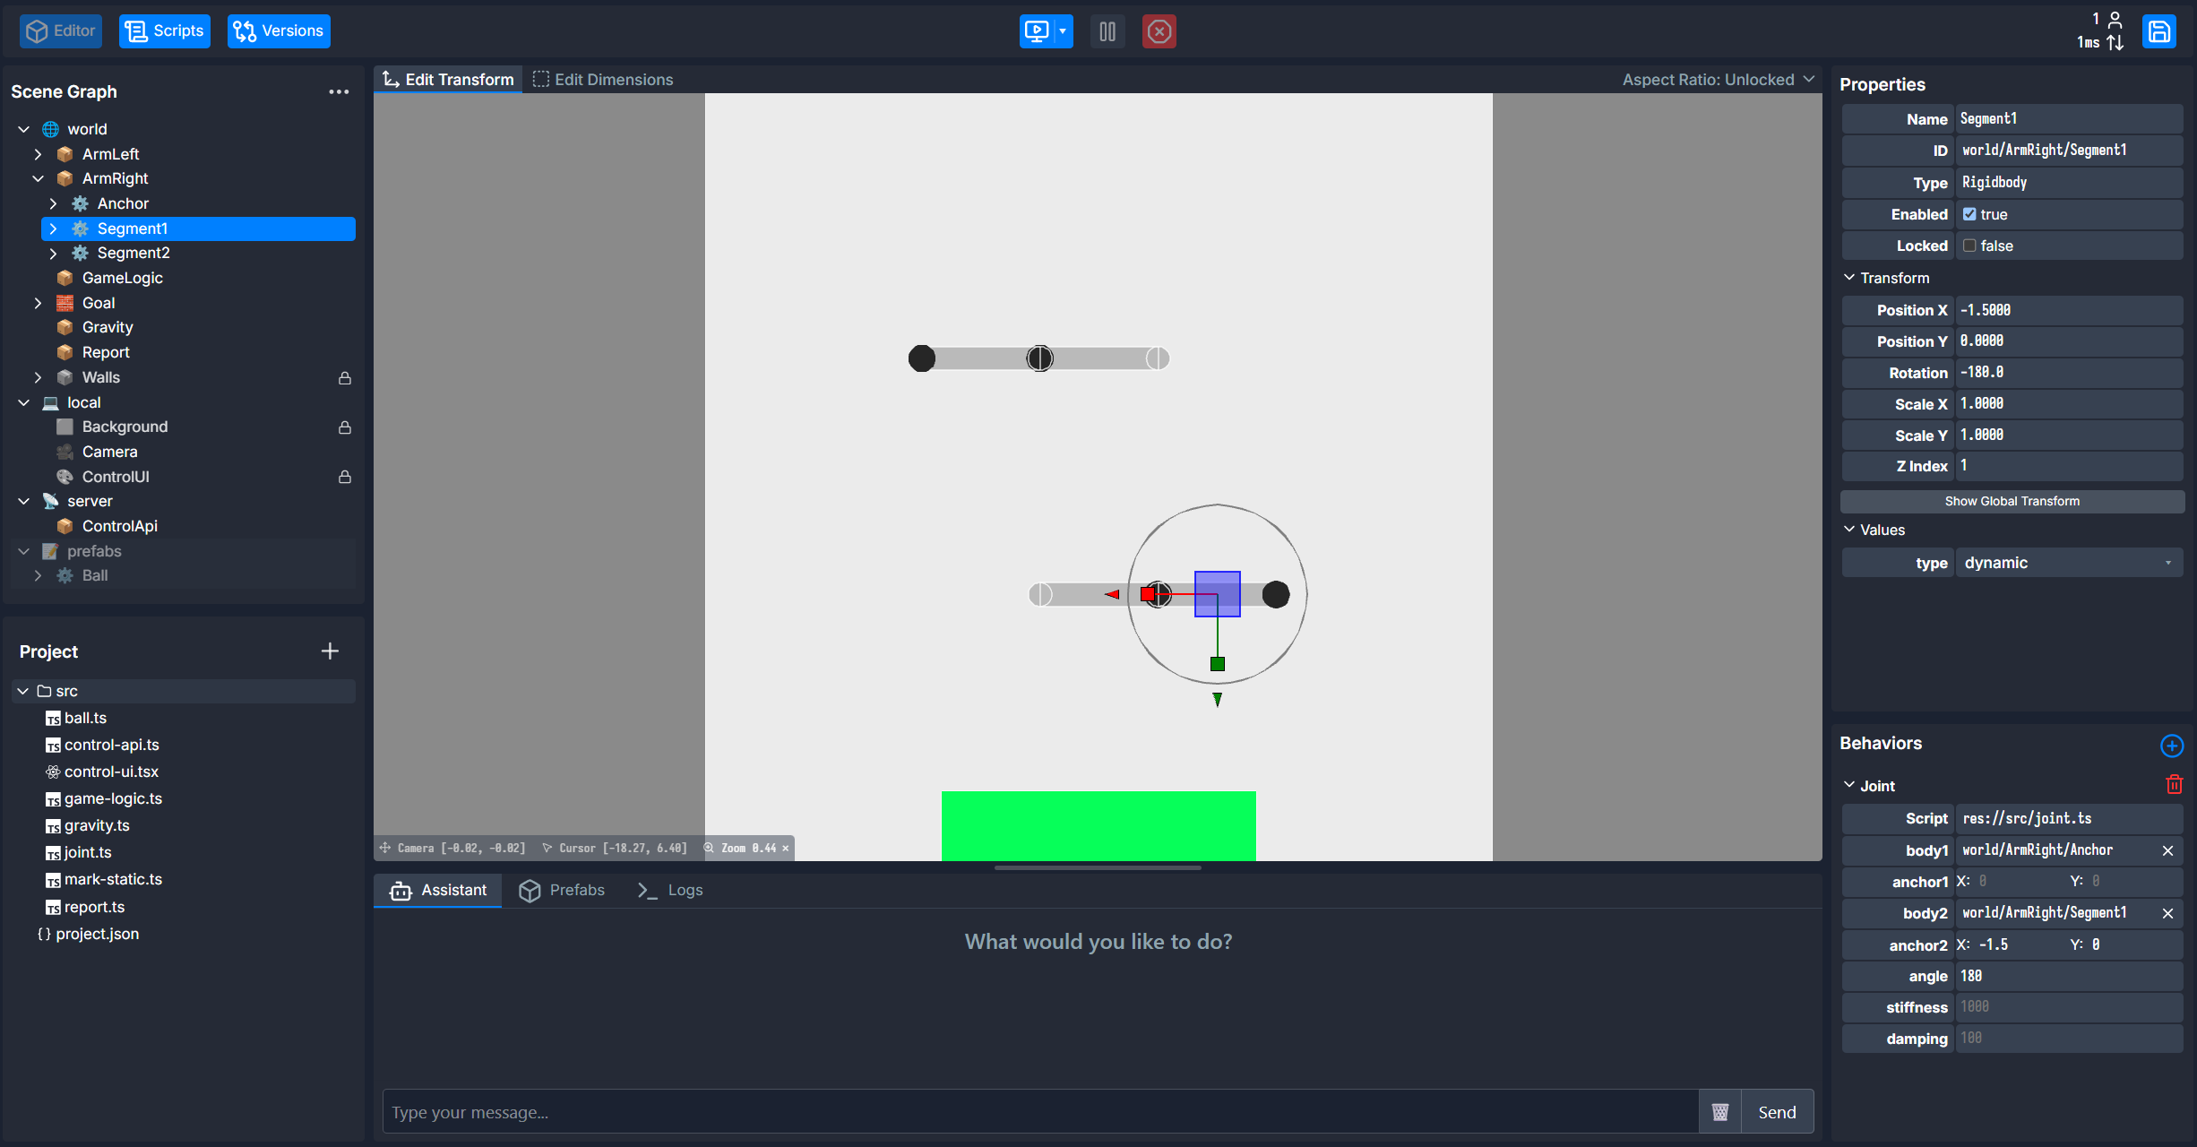Pause the running simulation
Viewport: 2197px width, 1147px height.
(1107, 30)
